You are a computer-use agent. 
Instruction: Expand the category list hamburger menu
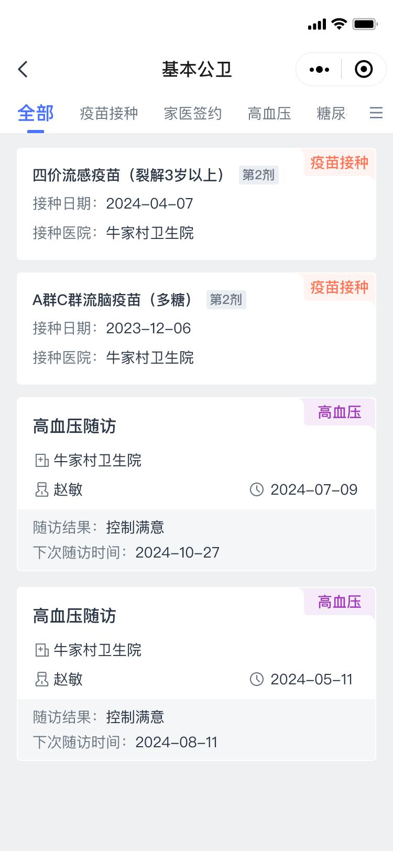pos(376,113)
